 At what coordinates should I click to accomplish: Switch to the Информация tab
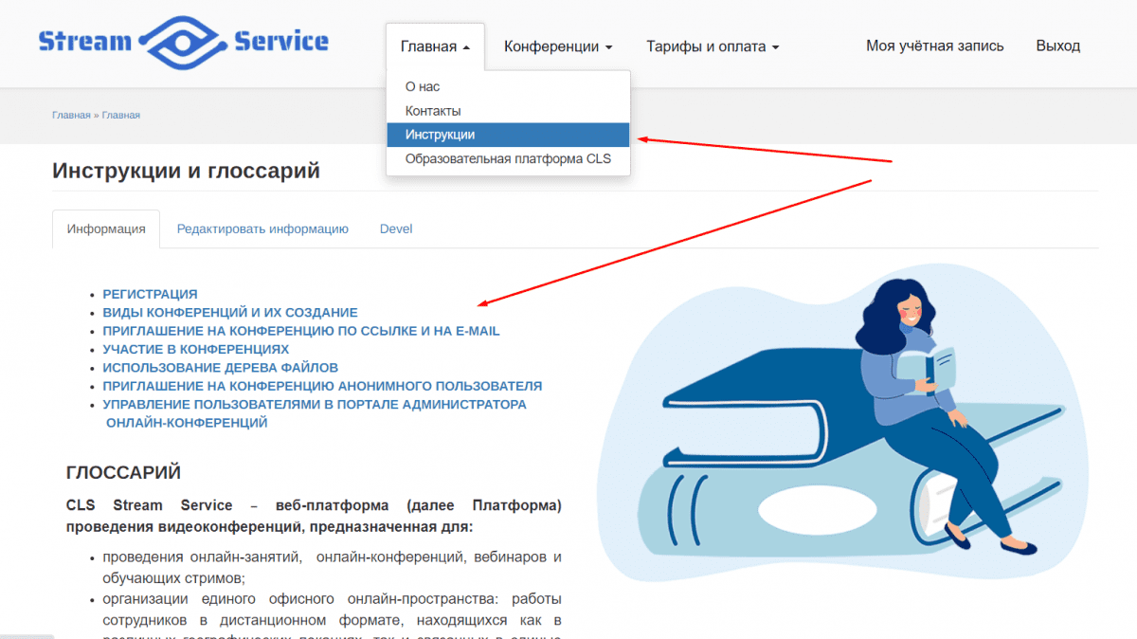click(x=106, y=228)
